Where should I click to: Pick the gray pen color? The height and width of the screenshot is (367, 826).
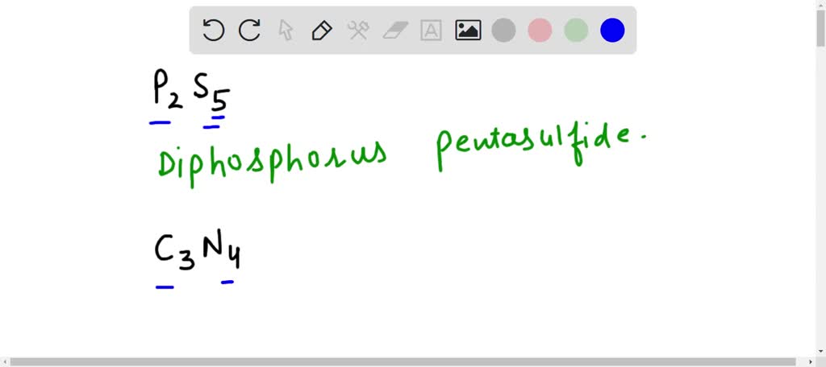pos(504,31)
